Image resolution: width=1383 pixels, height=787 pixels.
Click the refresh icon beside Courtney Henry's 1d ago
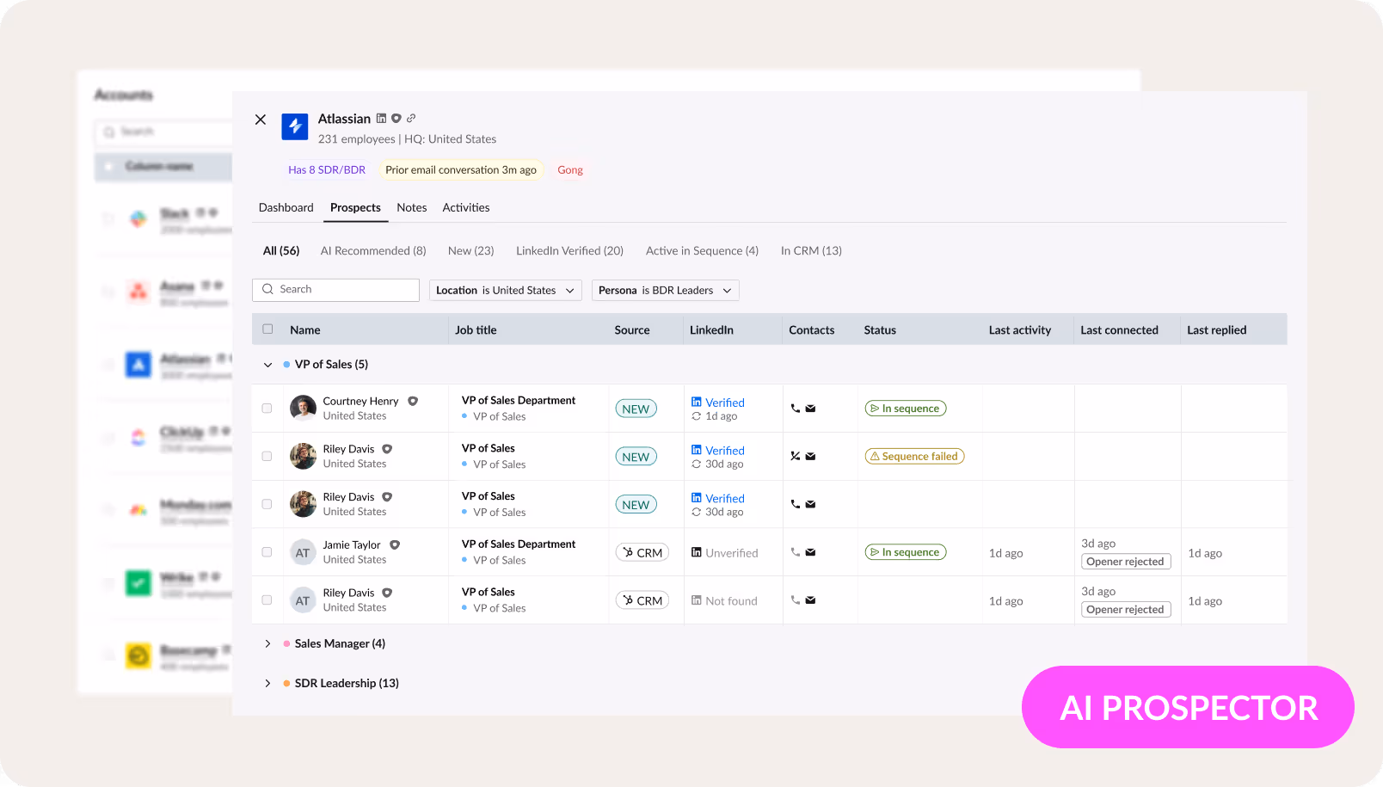tap(697, 416)
